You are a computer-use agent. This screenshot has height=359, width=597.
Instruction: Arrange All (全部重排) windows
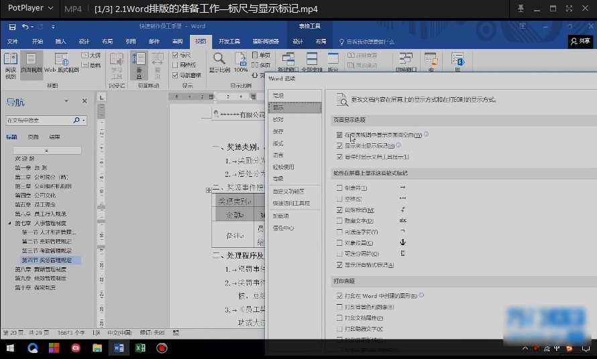coord(312,62)
